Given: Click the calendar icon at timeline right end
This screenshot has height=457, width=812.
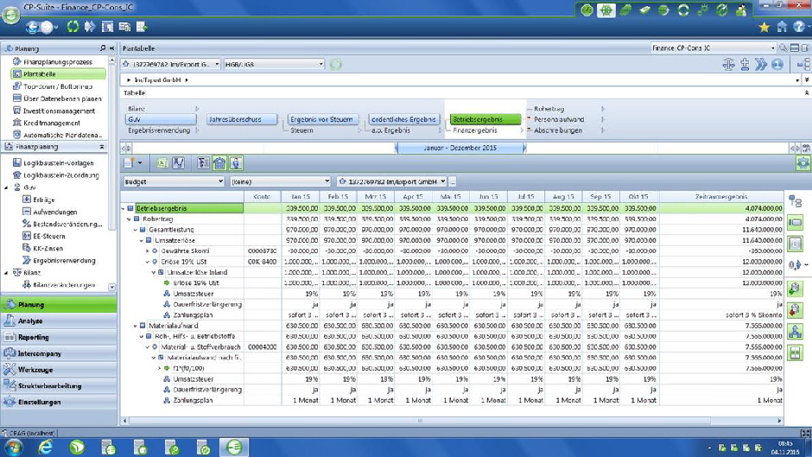Looking at the screenshot, I should pos(806,149).
